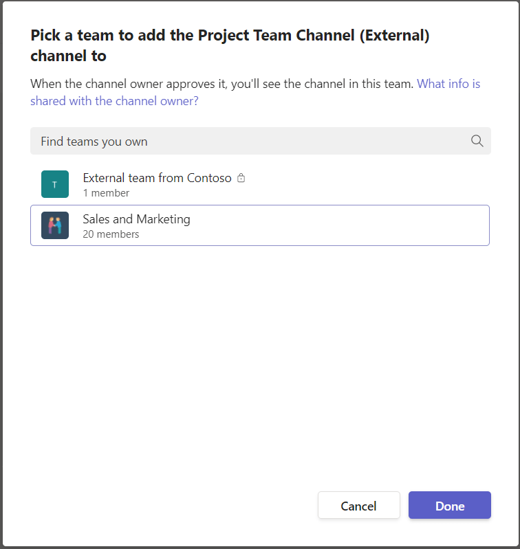
Task: Choose the Sales and Marketing team name
Action: pyautogui.click(x=136, y=219)
